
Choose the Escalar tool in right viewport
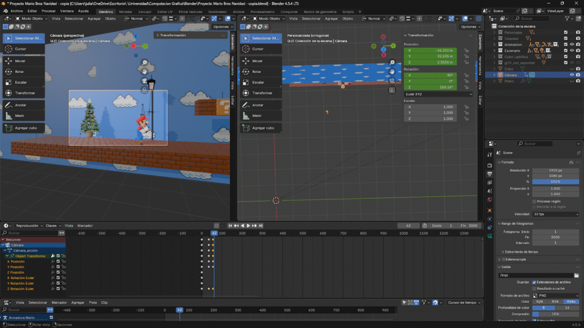258,83
